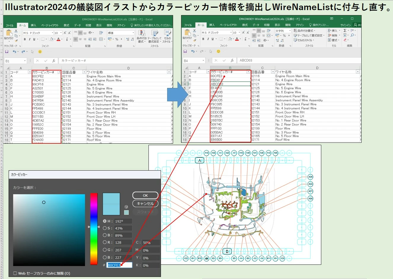Screen dimensions: 393x279
Task: Open the 表示 tab in WireNameList2024 window
Action: [x=277, y=25]
